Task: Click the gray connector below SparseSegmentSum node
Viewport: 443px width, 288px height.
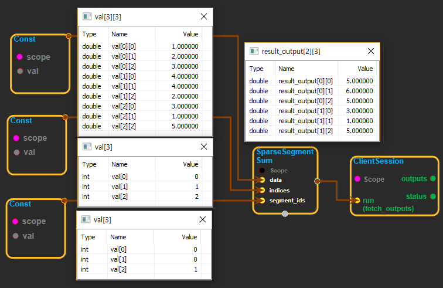Action: click(285, 214)
